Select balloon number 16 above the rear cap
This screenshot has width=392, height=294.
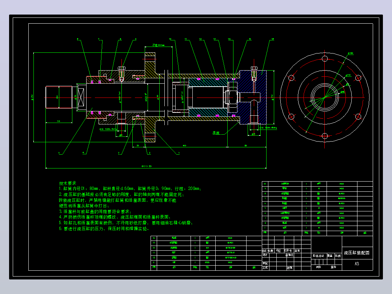point(272,39)
